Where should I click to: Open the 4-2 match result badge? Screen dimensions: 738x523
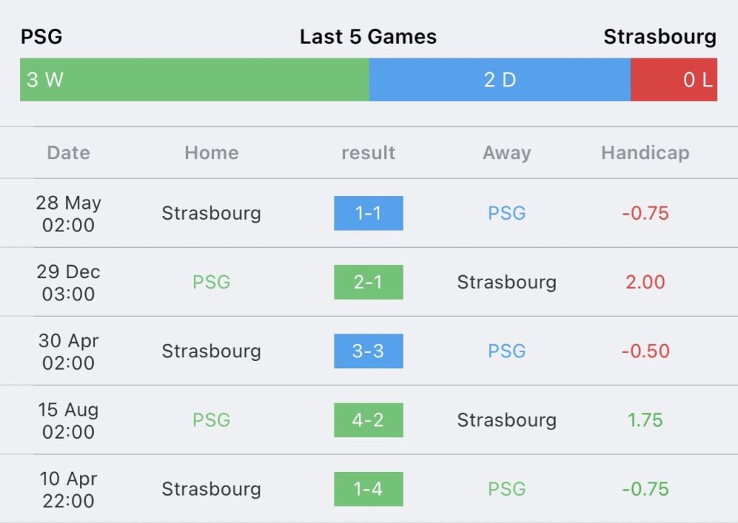click(368, 420)
